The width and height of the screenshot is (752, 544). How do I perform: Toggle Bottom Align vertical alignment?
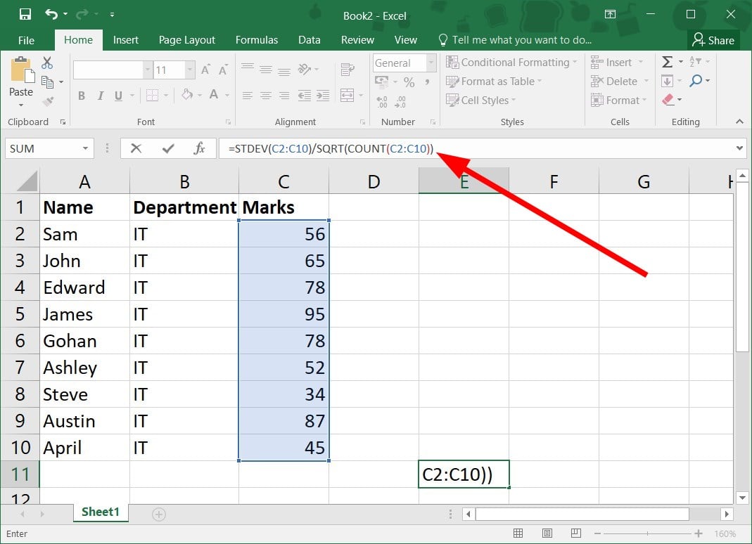284,72
